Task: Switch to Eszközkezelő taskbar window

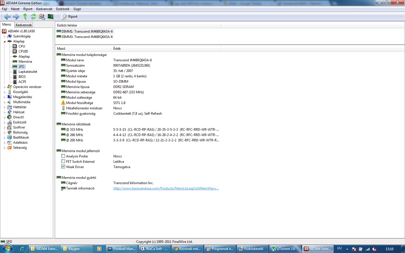Action: [252, 249]
